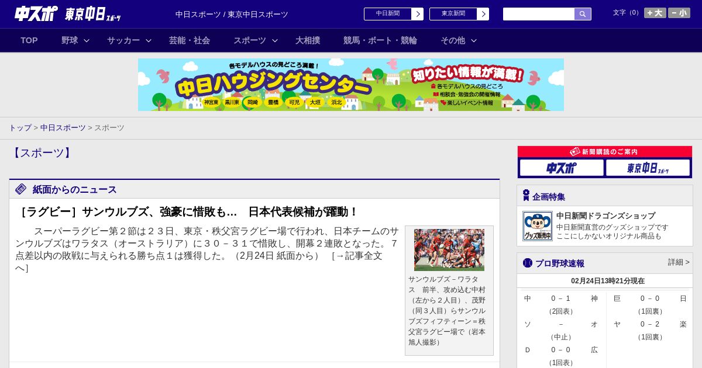Decrease text size with －小 button

(679, 13)
